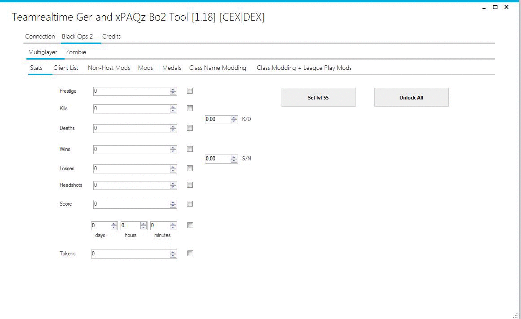The image size is (521, 319).
Task: Decrease minutes with down arrow
Action: (x=173, y=228)
